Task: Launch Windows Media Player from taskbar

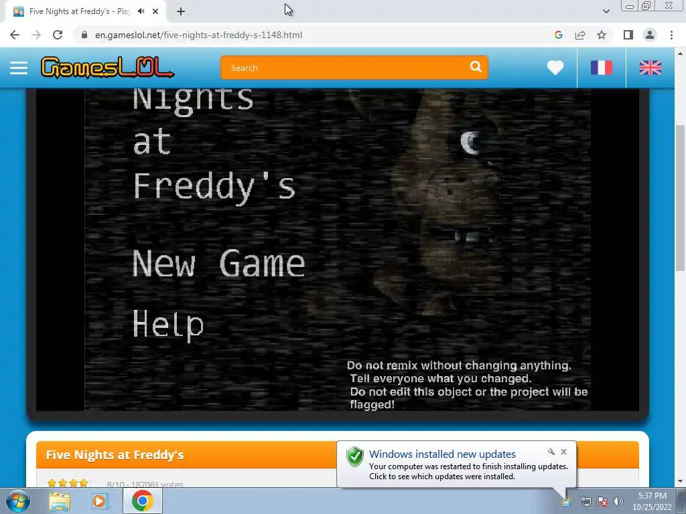Action: (x=100, y=501)
